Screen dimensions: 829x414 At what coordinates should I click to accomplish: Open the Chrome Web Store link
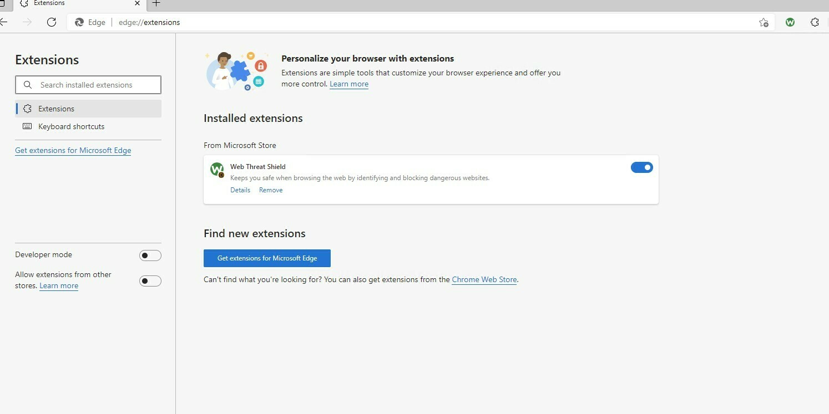[x=484, y=280]
